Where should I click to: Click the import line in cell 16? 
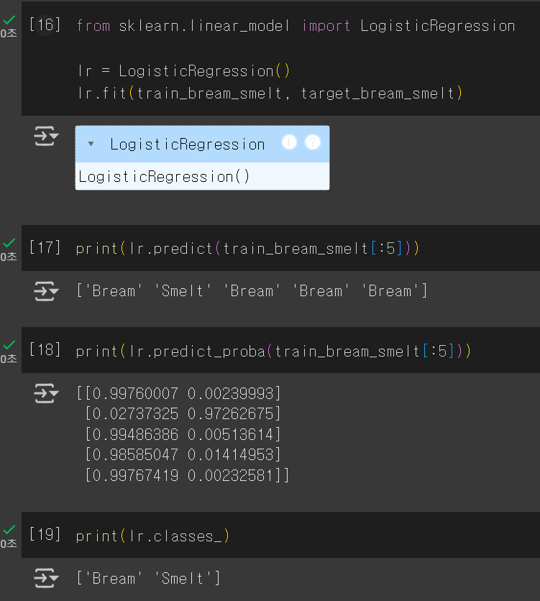click(296, 26)
